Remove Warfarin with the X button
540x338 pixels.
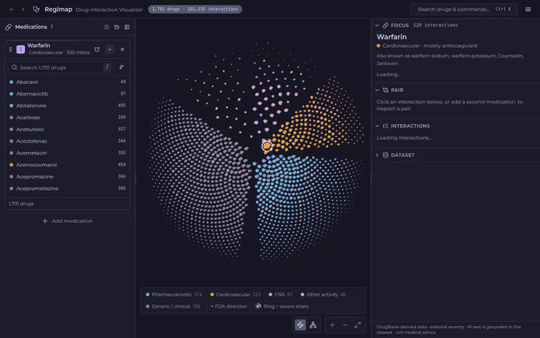pyautogui.click(x=123, y=49)
